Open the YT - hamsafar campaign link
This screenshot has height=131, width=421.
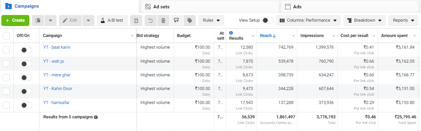(56, 103)
